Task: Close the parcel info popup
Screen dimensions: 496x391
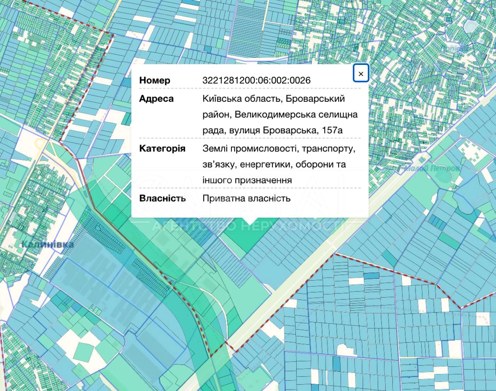Action: click(x=361, y=74)
